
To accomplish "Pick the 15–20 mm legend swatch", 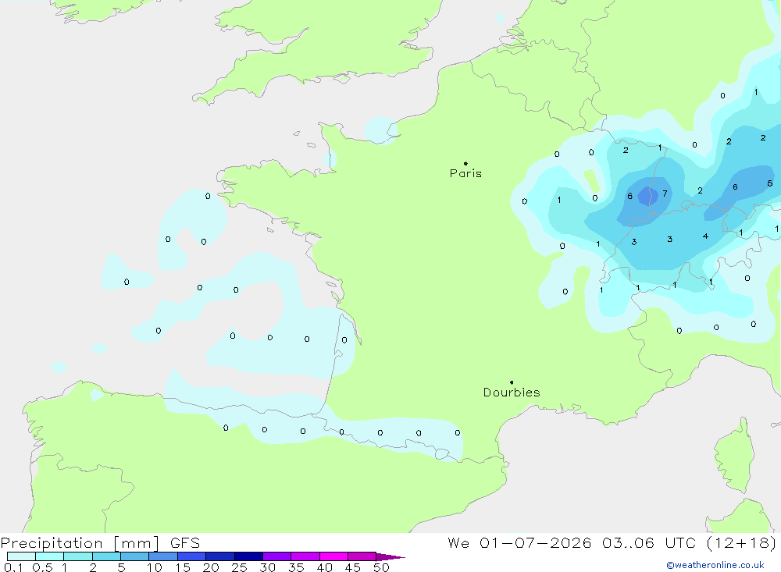I will click(192, 556).
